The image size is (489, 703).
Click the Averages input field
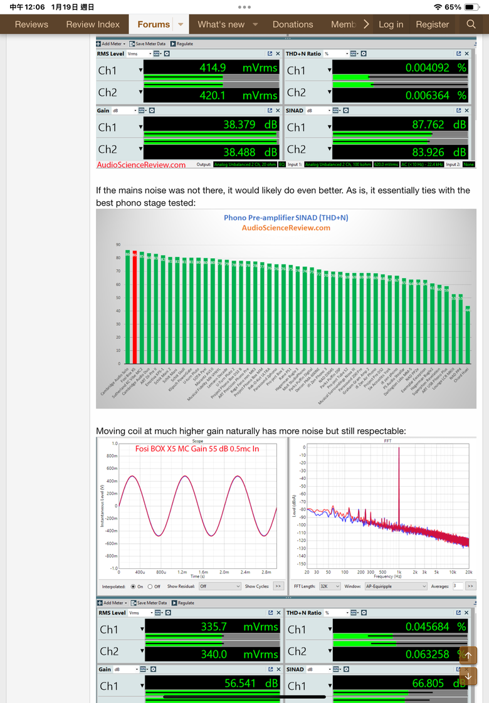[x=458, y=586]
